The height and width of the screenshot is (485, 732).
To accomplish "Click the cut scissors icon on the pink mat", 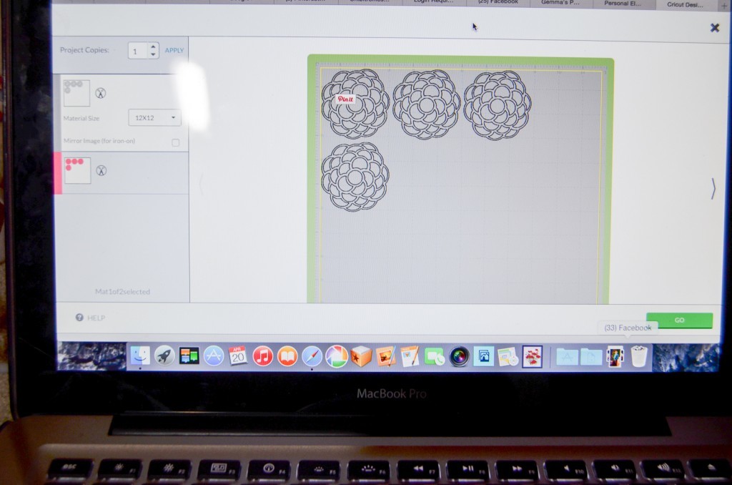I will tap(101, 170).
